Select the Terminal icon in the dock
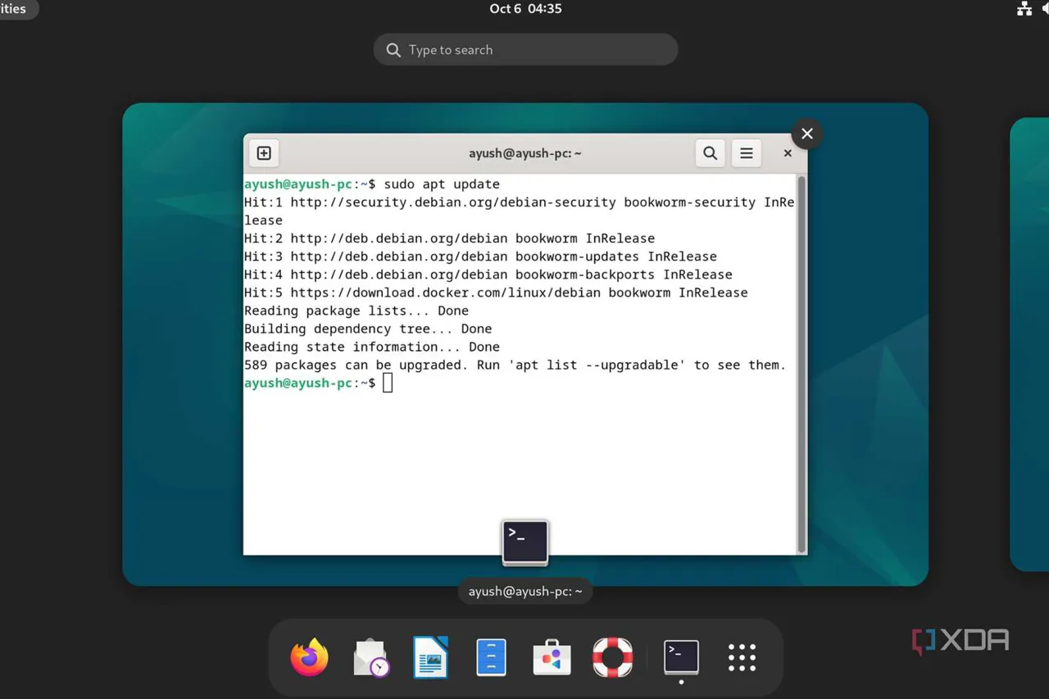Viewport: 1049px width, 699px height. click(681, 656)
